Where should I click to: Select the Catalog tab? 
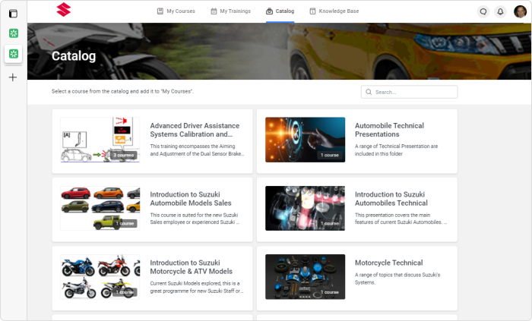tap(280, 11)
